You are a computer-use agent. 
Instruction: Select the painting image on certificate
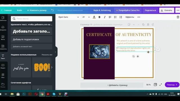point(100,52)
